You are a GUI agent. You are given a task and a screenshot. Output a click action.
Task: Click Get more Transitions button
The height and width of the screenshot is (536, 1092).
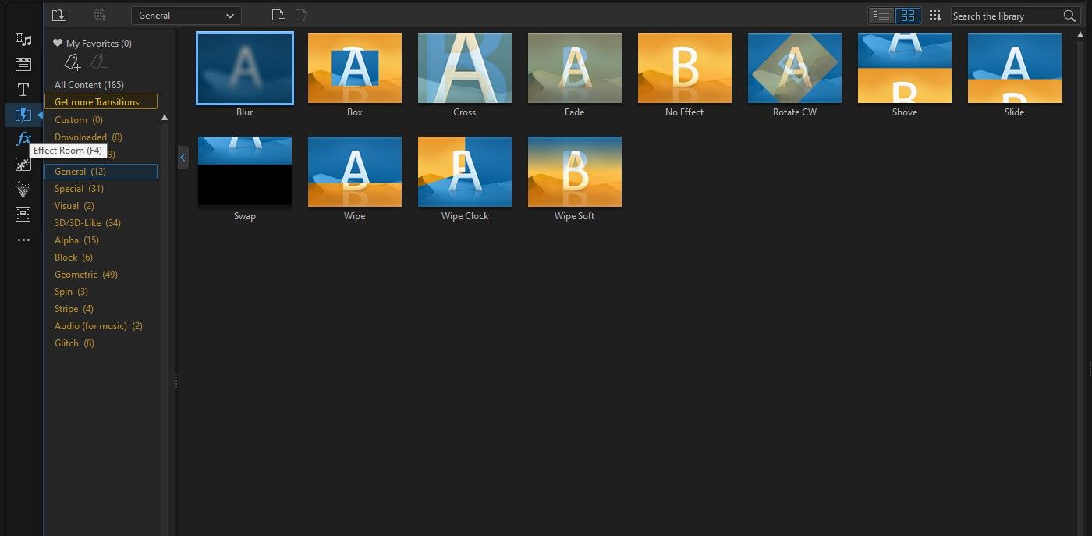click(x=101, y=102)
